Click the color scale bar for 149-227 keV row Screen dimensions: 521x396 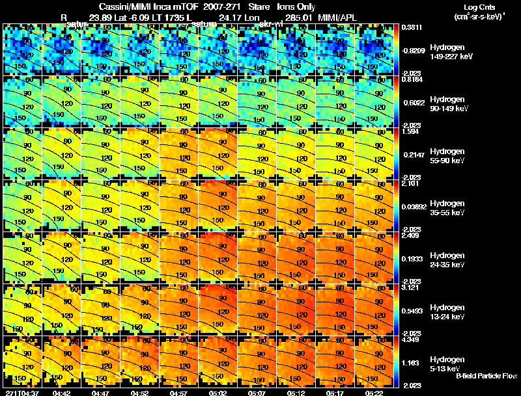point(396,49)
